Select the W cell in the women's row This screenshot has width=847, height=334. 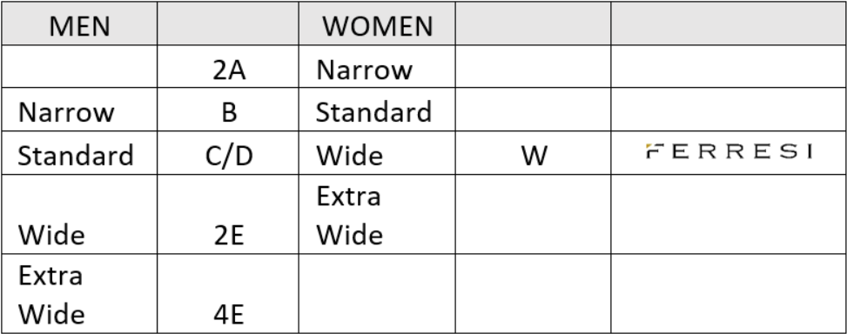pyautogui.click(x=533, y=153)
